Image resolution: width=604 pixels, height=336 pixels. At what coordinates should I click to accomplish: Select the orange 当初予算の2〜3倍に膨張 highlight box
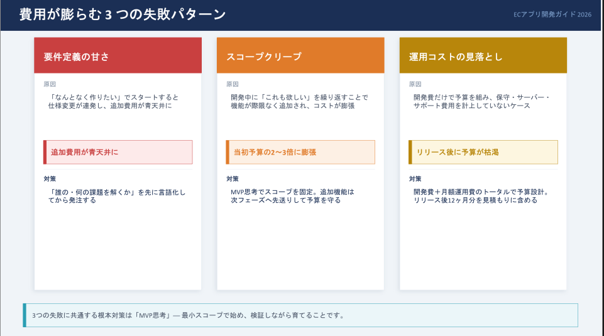pyautogui.click(x=300, y=152)
